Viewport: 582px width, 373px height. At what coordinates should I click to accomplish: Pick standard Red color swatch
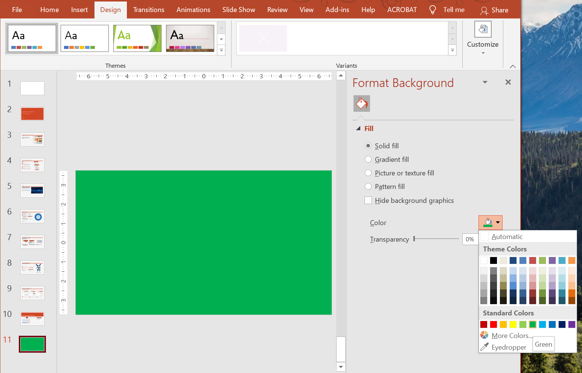[494, 324]
